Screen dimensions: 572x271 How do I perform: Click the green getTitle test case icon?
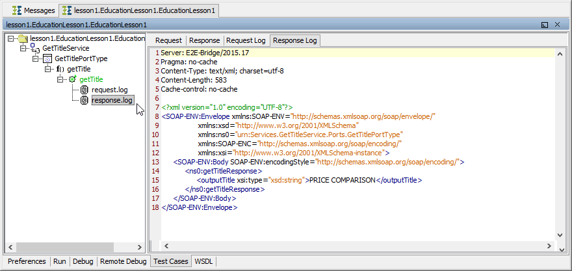point(72,79)
